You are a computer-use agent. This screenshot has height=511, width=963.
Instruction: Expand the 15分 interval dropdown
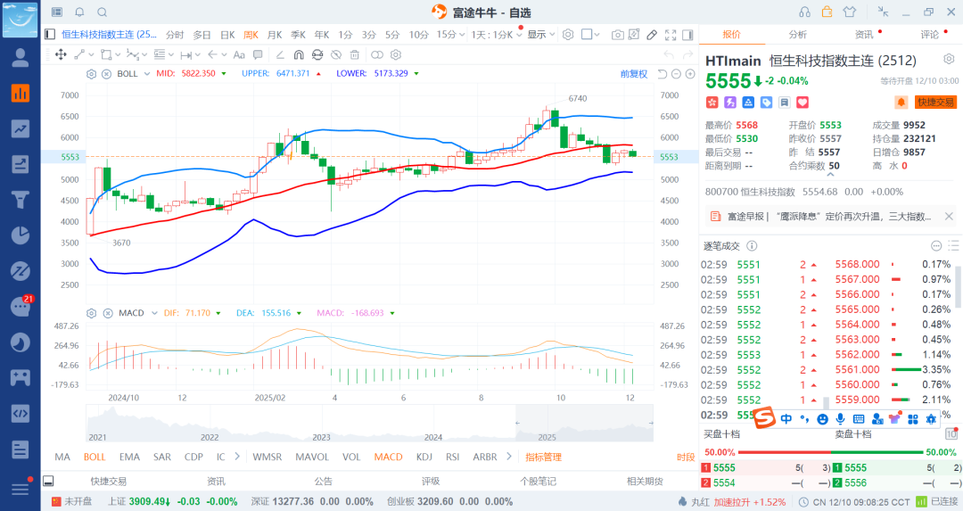(450, 35)
